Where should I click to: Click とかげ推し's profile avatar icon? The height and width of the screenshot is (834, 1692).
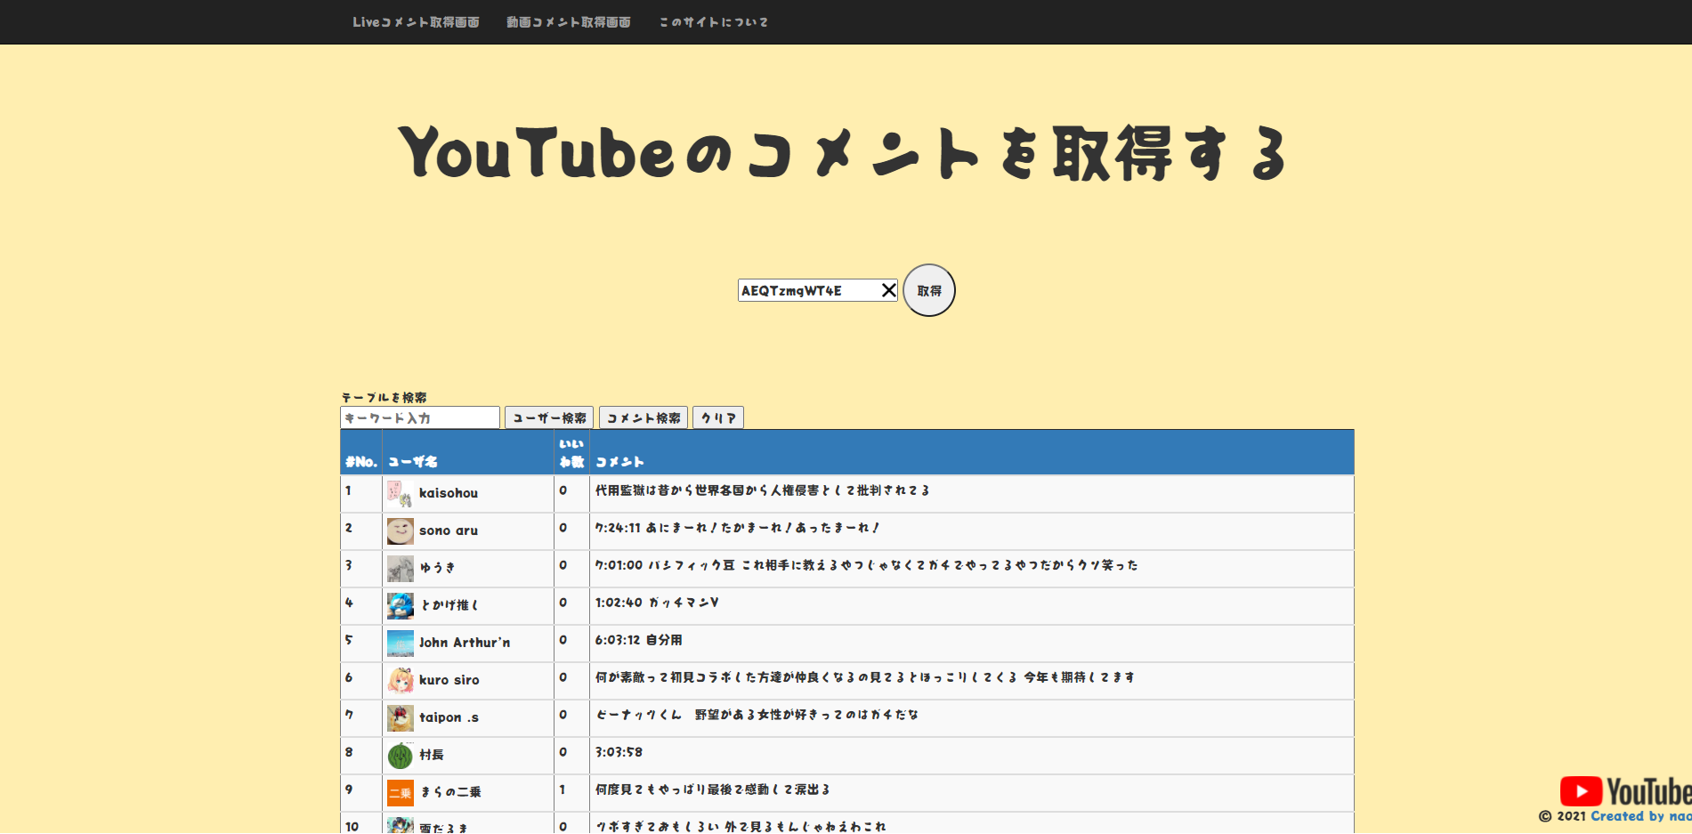400,604
